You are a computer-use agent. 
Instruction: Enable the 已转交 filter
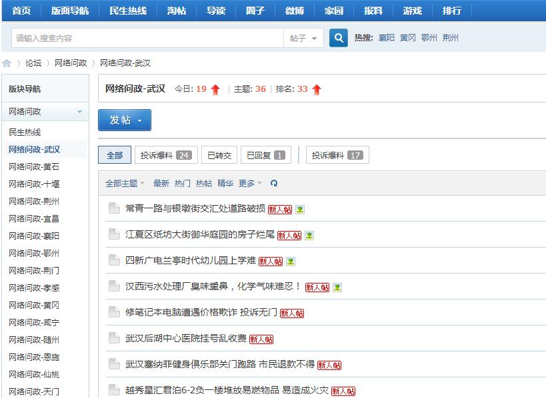click(219, 154)
